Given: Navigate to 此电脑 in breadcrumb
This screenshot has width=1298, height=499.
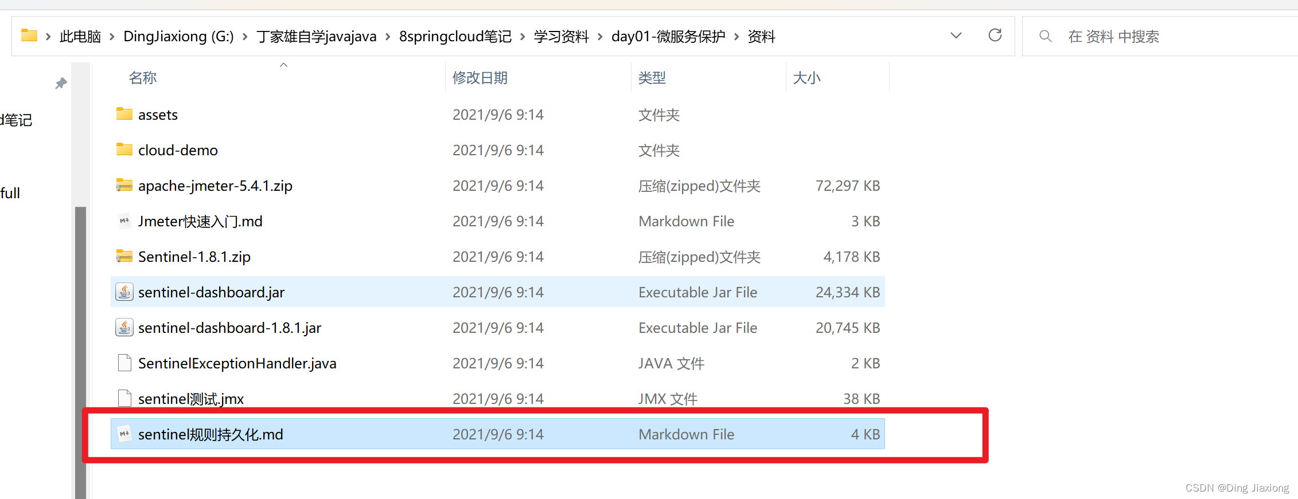Looking at the screenshot, I should 80,37.
